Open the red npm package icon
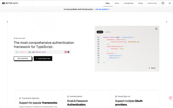The image size is (173, 108). pos(65,52)
